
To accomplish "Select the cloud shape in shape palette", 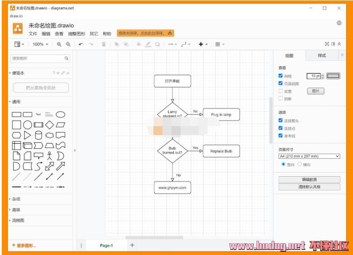I will 50,135.
